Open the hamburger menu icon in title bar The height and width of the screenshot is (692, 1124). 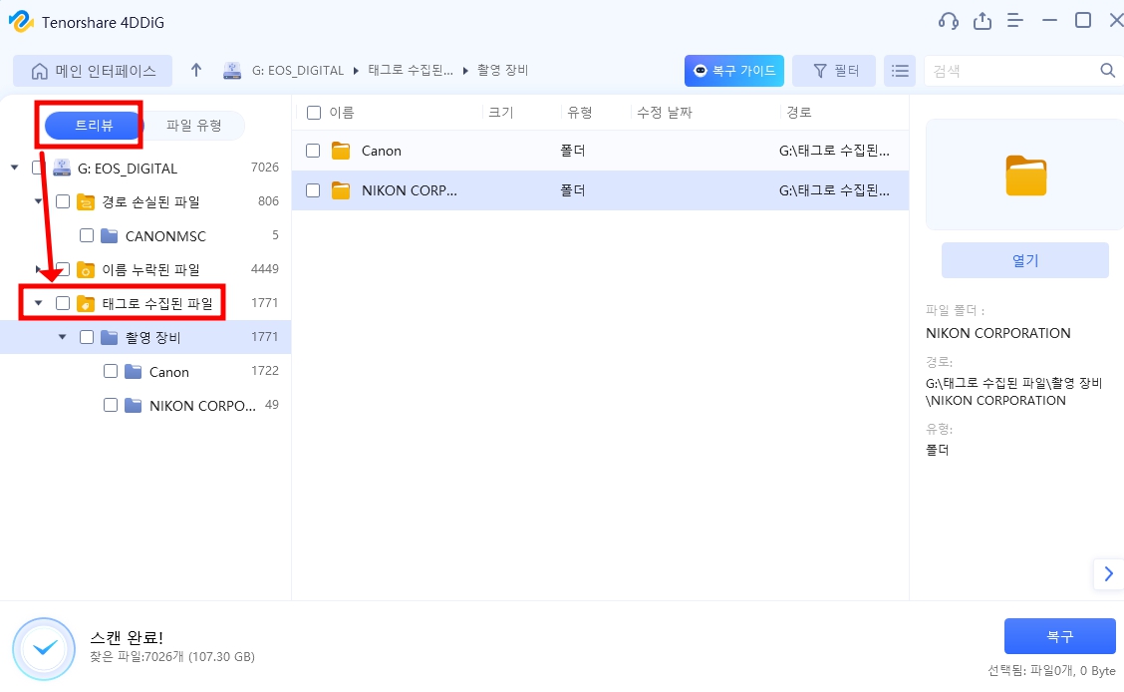click(1015, 21)
